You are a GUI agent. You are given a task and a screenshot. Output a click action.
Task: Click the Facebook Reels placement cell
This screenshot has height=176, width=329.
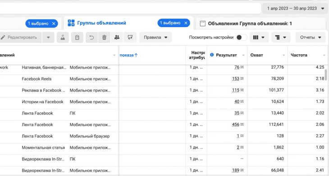click(37, 79)
